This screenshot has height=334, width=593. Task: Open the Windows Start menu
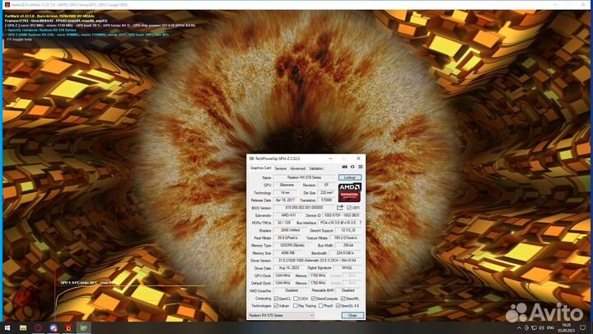[7, 327]
